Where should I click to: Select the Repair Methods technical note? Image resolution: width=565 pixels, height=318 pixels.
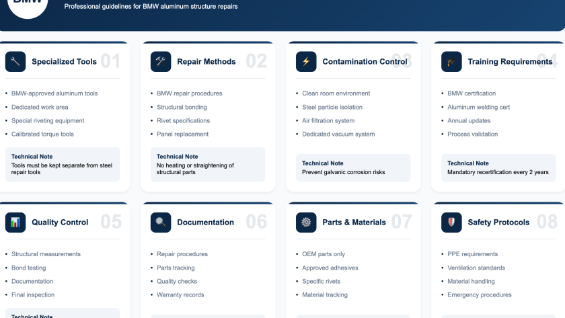point(208,165)
